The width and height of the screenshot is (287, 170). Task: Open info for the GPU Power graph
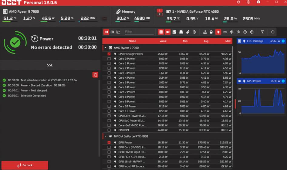(x=283, y=81)
